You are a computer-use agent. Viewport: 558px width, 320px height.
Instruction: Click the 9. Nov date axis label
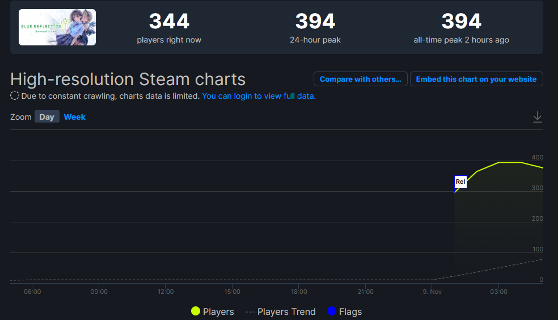(x=432, y=292)
